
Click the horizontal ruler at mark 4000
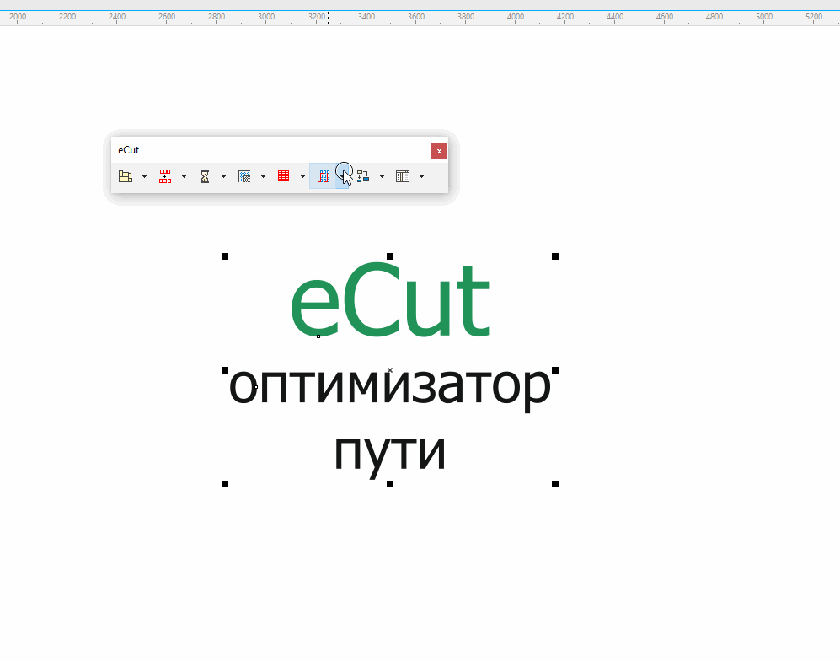516,17
